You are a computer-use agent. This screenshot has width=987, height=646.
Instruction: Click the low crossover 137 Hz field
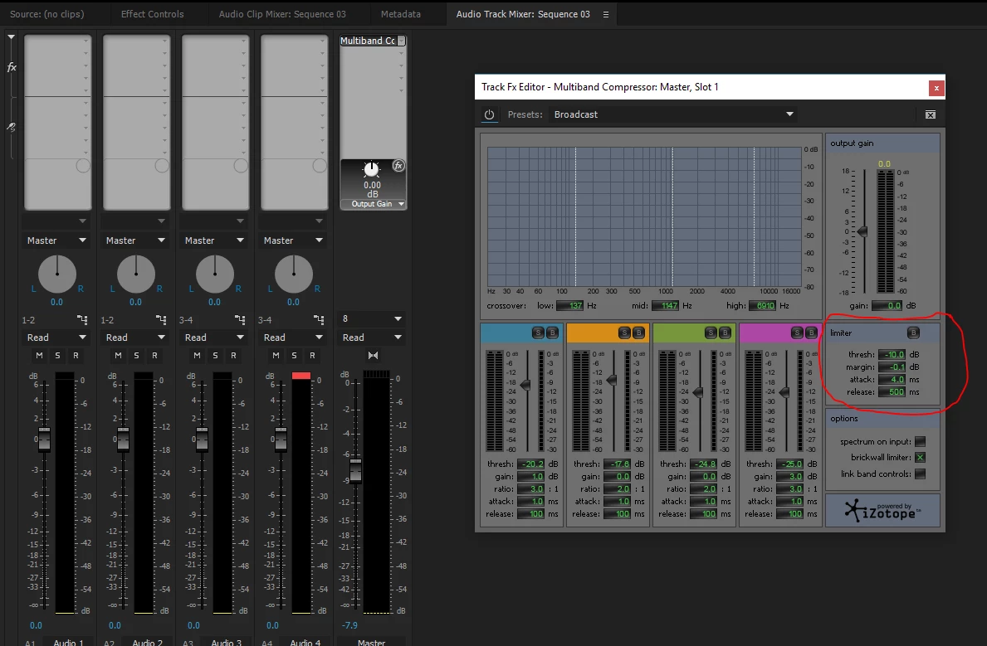tap(570, 306)
